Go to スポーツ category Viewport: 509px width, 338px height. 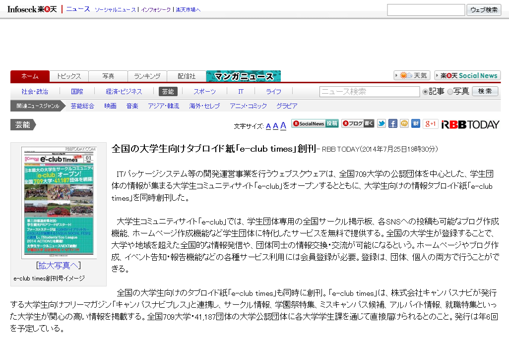click(204, 92)
